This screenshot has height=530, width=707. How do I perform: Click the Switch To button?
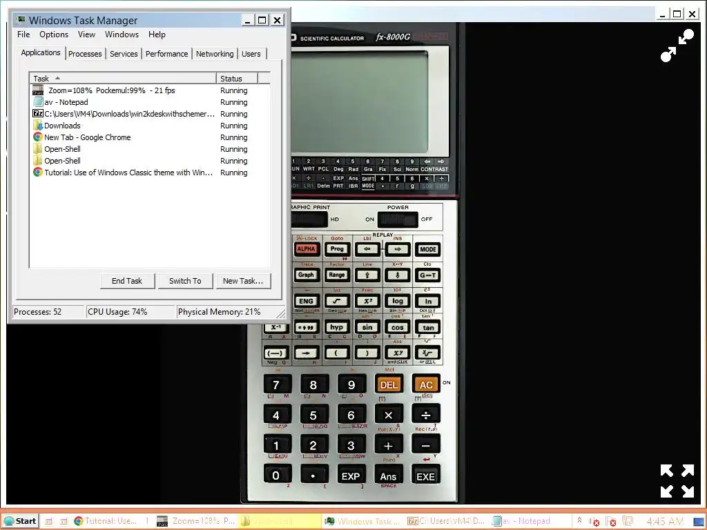(185, 281)
